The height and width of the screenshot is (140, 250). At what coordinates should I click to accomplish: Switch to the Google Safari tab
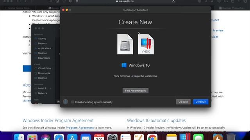point(54,8)
